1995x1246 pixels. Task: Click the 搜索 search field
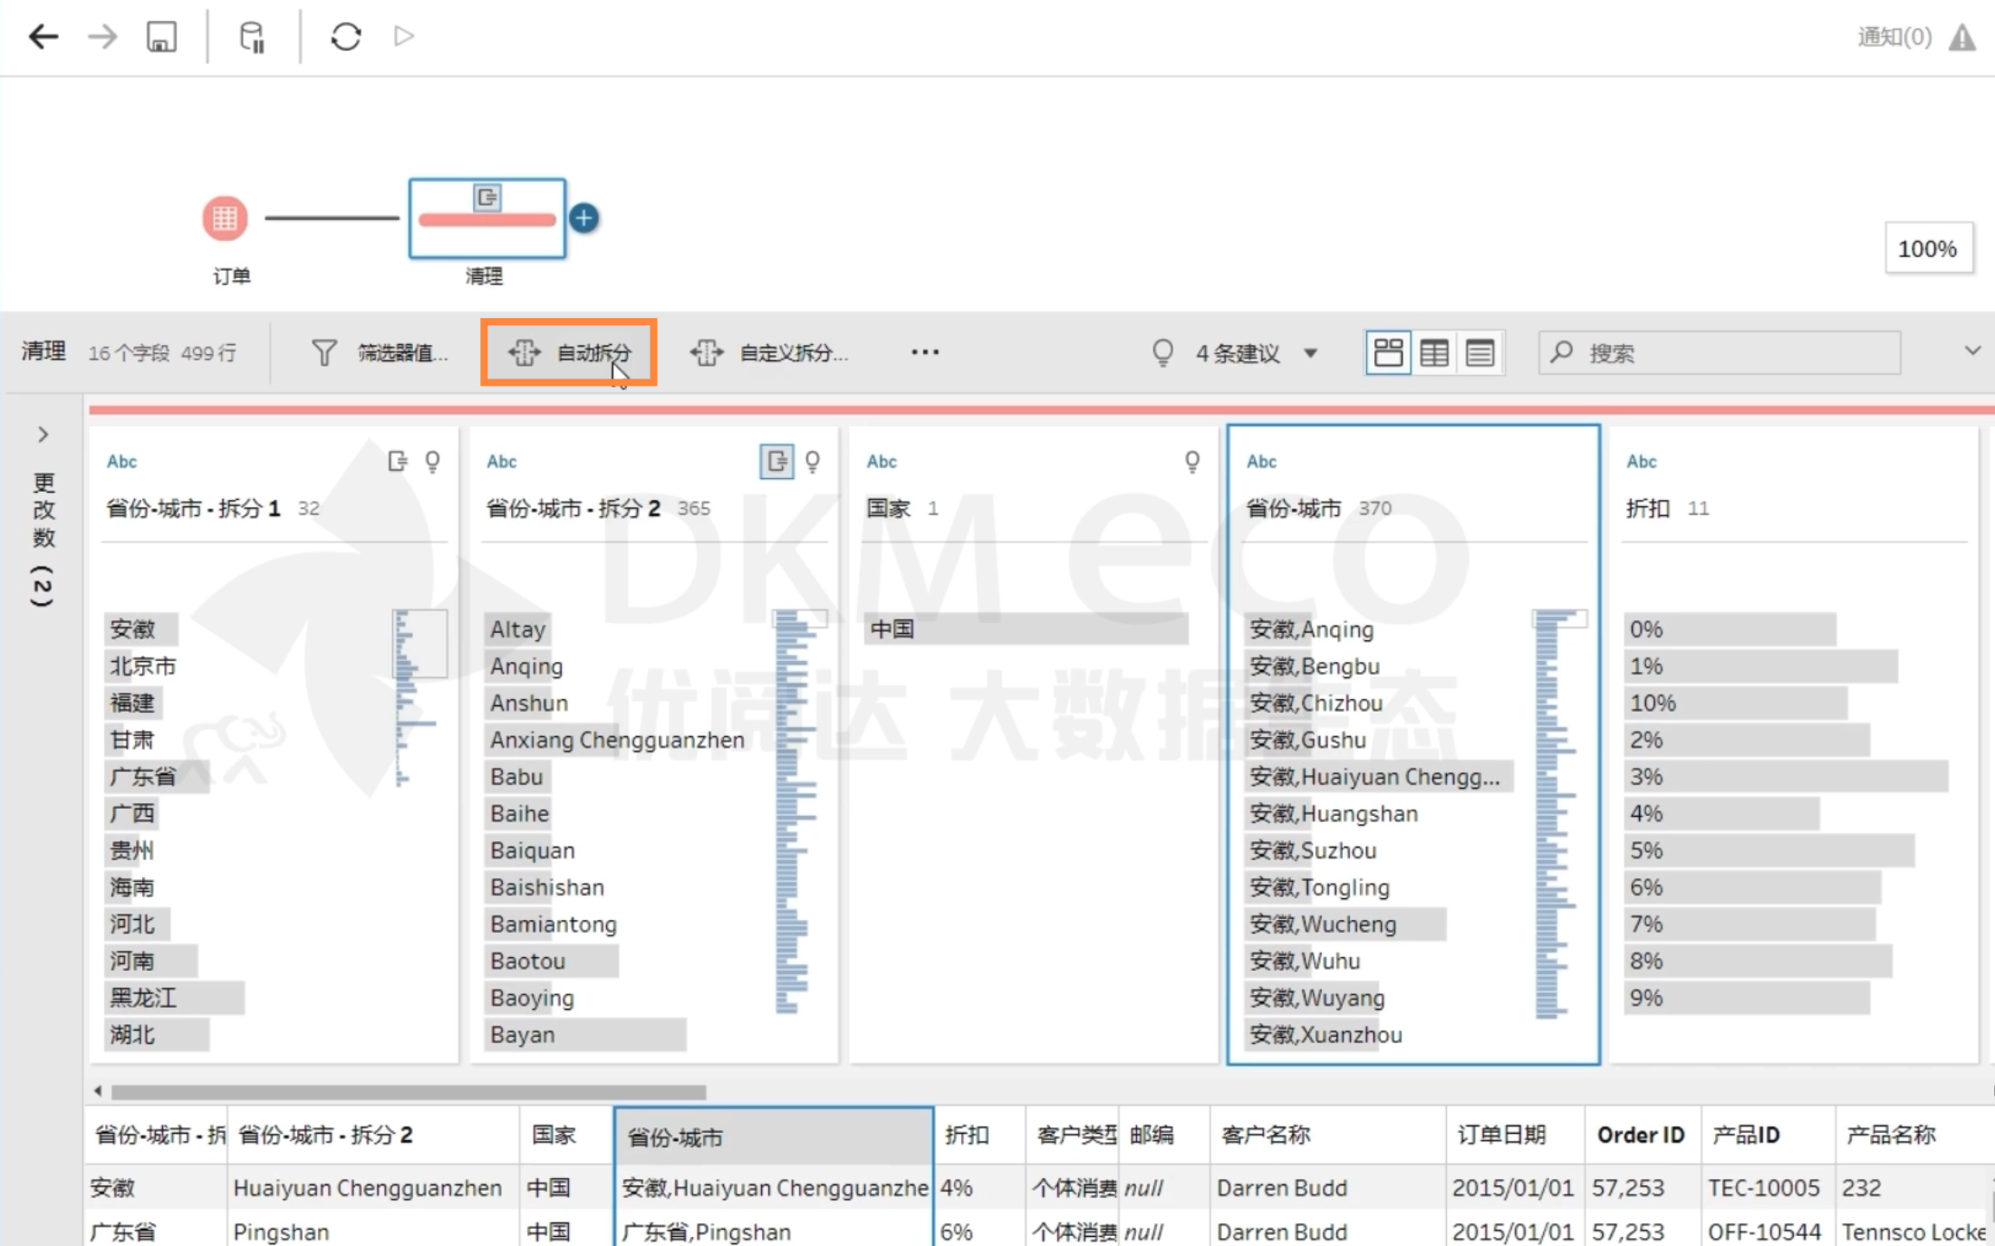(1721, 352)
